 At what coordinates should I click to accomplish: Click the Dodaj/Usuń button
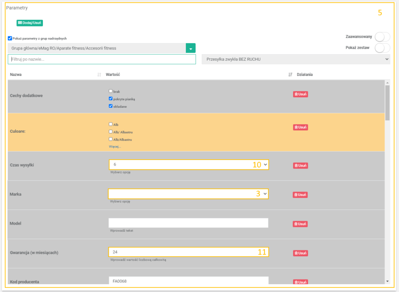(x=30, y=23)
